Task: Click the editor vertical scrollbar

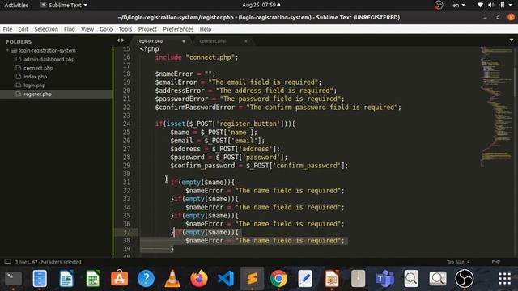Action: [516, 82]
